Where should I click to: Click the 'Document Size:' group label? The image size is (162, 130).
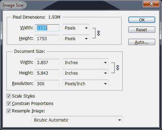(29, 51)
